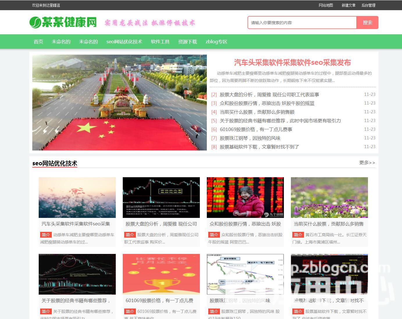
Task: Open the 后台管理 link
Action: [368, 5]
